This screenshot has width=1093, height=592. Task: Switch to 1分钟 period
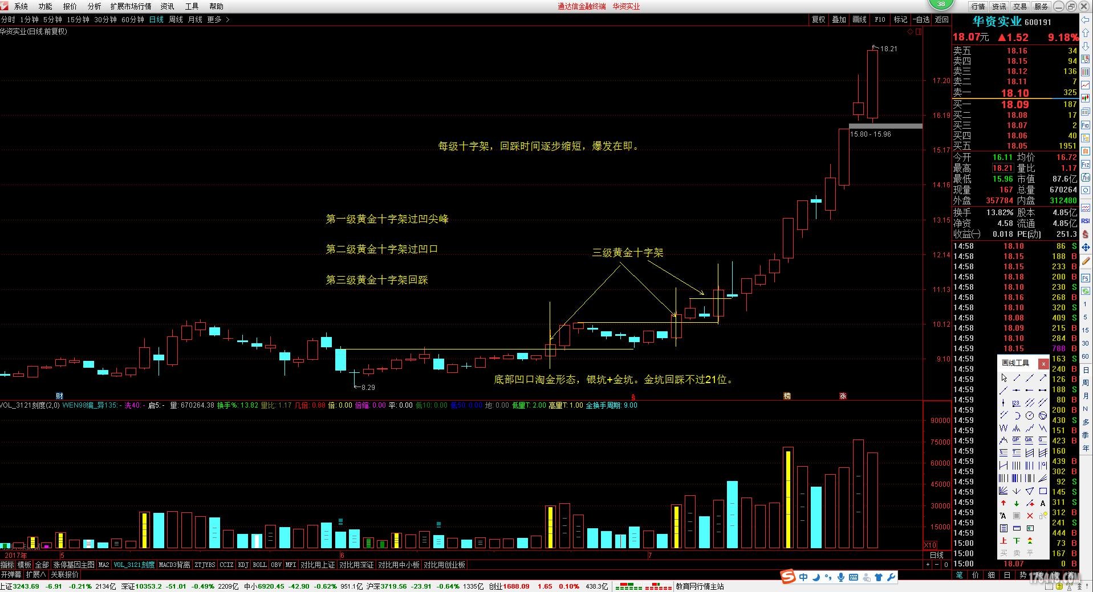coord(30,19)
